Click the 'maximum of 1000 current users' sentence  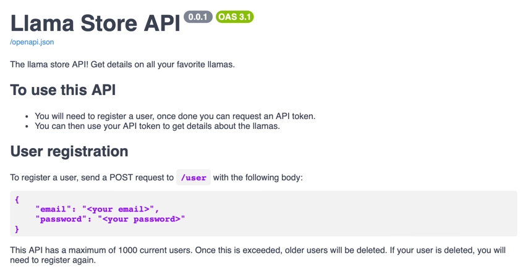tap(124, 250)
